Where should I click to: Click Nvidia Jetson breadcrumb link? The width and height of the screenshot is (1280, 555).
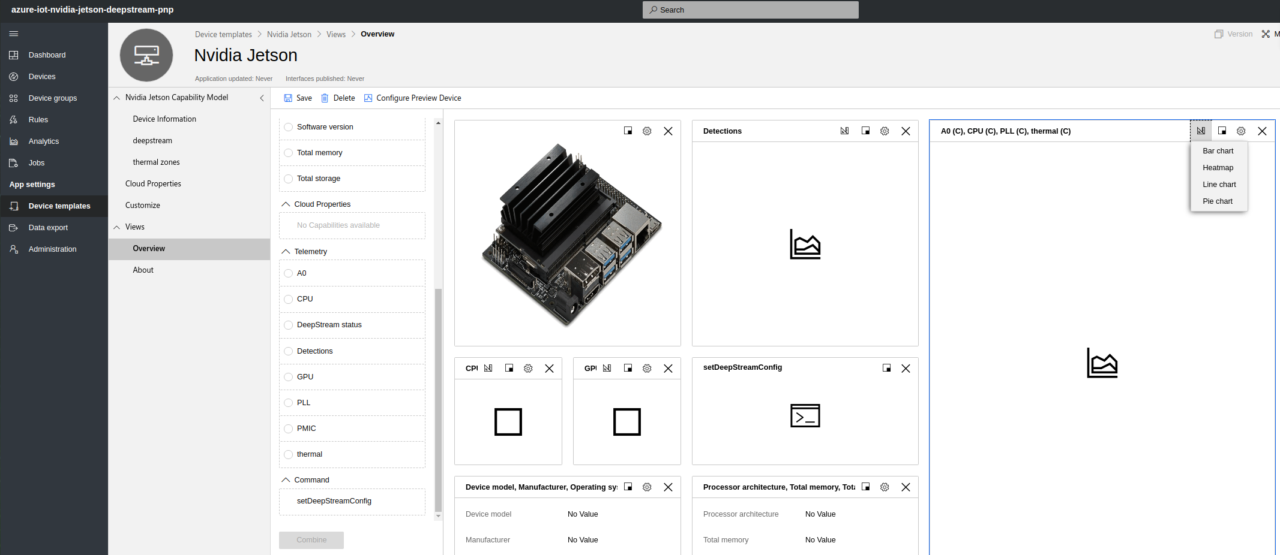[x=289, y=34]
